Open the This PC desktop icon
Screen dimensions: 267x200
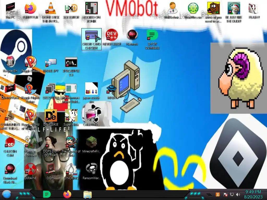(10, 10)
